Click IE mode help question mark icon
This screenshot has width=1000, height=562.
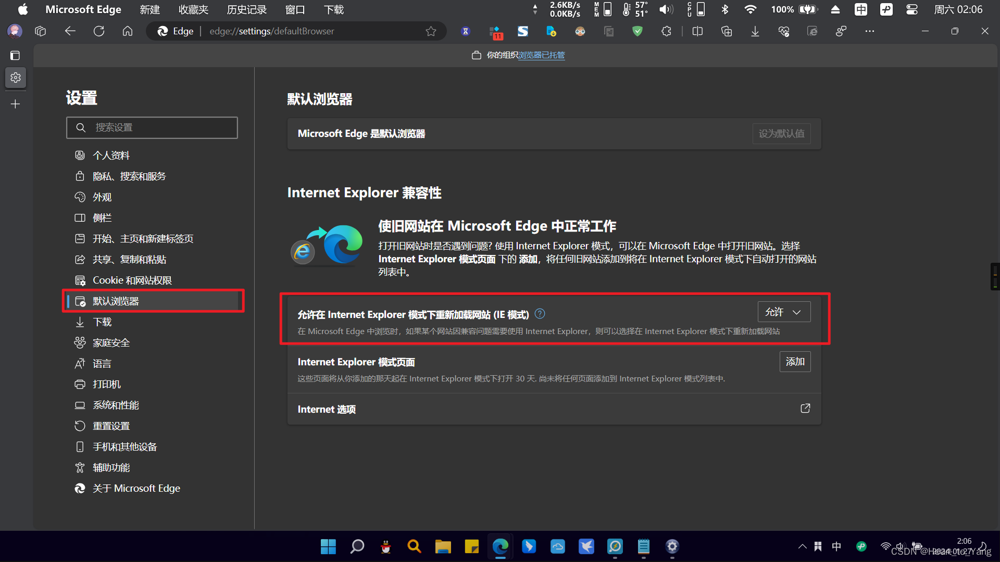[x=540, y=313]
